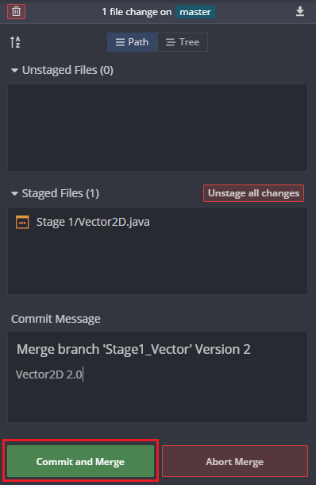Click the download arrow icon at top right
Screen dimensions: 316x485
(300, 12)
